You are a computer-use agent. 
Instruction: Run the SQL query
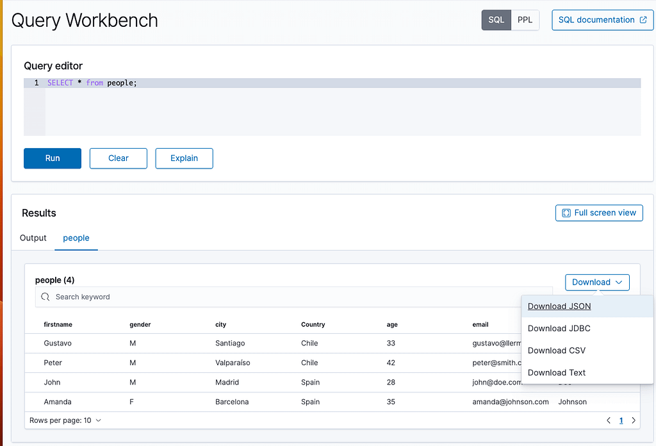point(52,158)
